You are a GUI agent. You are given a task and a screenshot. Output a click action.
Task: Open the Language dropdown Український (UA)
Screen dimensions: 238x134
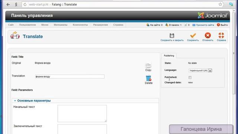[200, 70]
